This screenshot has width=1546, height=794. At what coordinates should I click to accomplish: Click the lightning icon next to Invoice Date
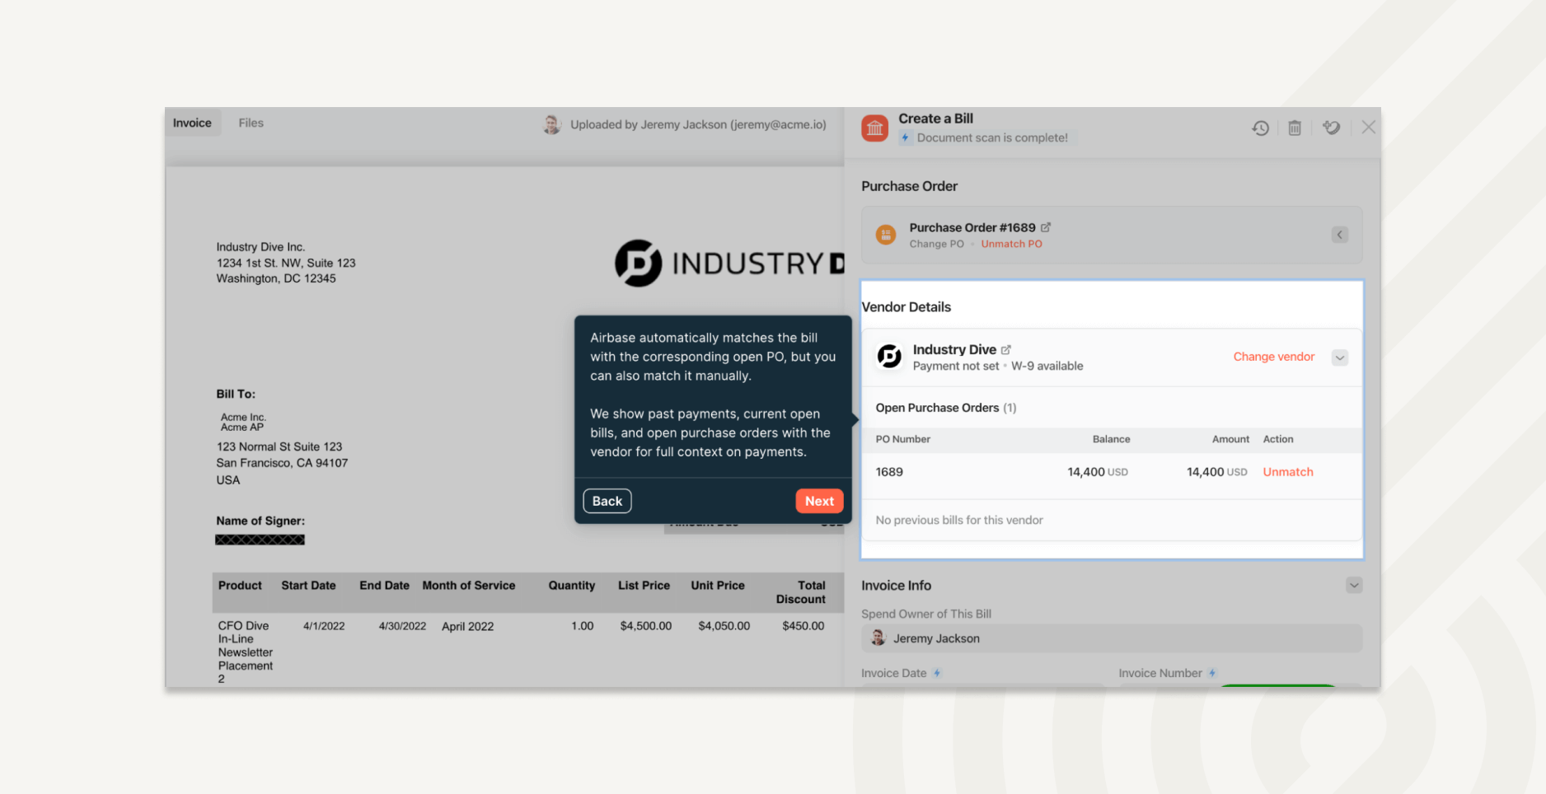[937, 673]
